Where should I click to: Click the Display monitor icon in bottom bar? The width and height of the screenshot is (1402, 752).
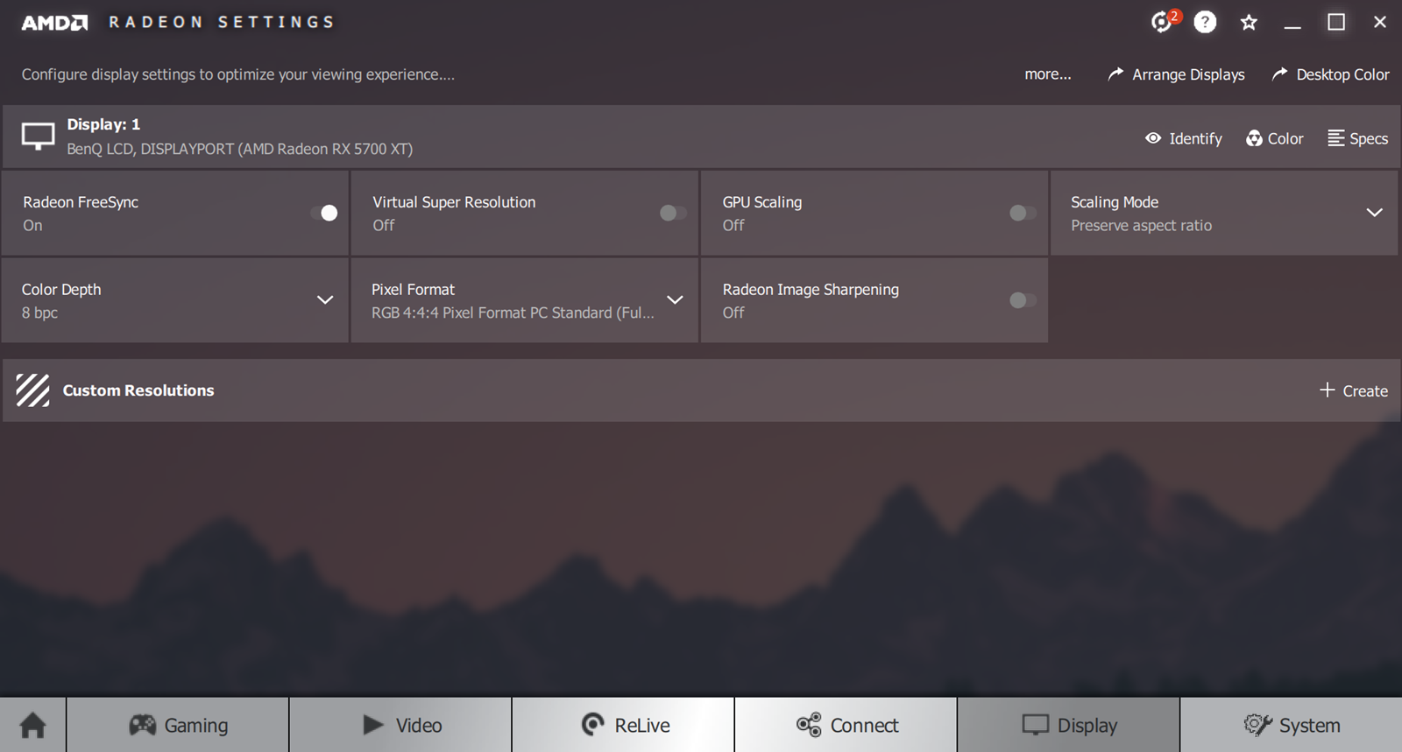(1035, 725)
